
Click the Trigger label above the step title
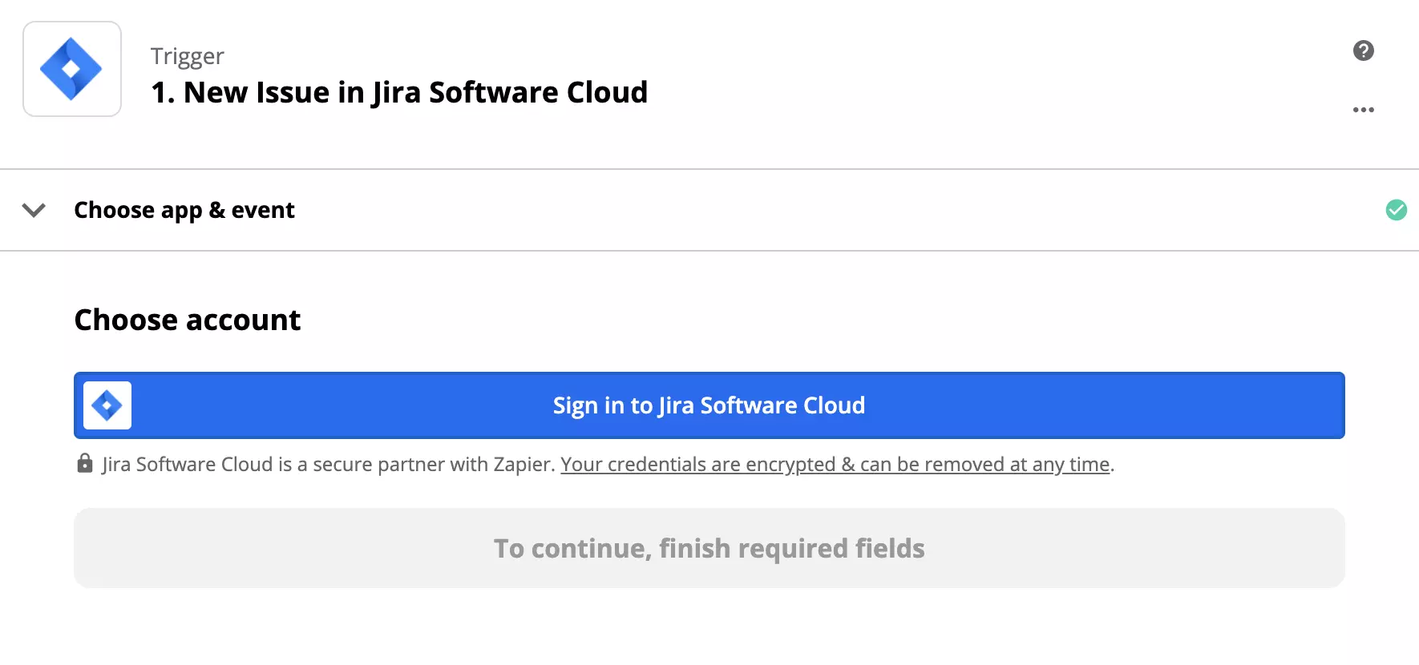186,55
